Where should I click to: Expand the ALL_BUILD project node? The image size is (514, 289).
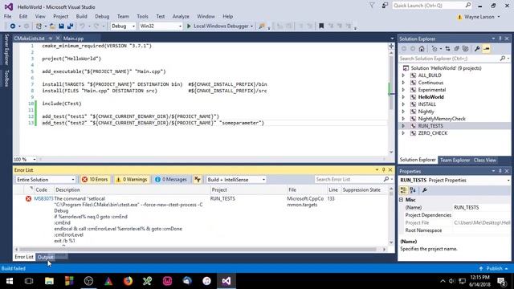point(403,75)
